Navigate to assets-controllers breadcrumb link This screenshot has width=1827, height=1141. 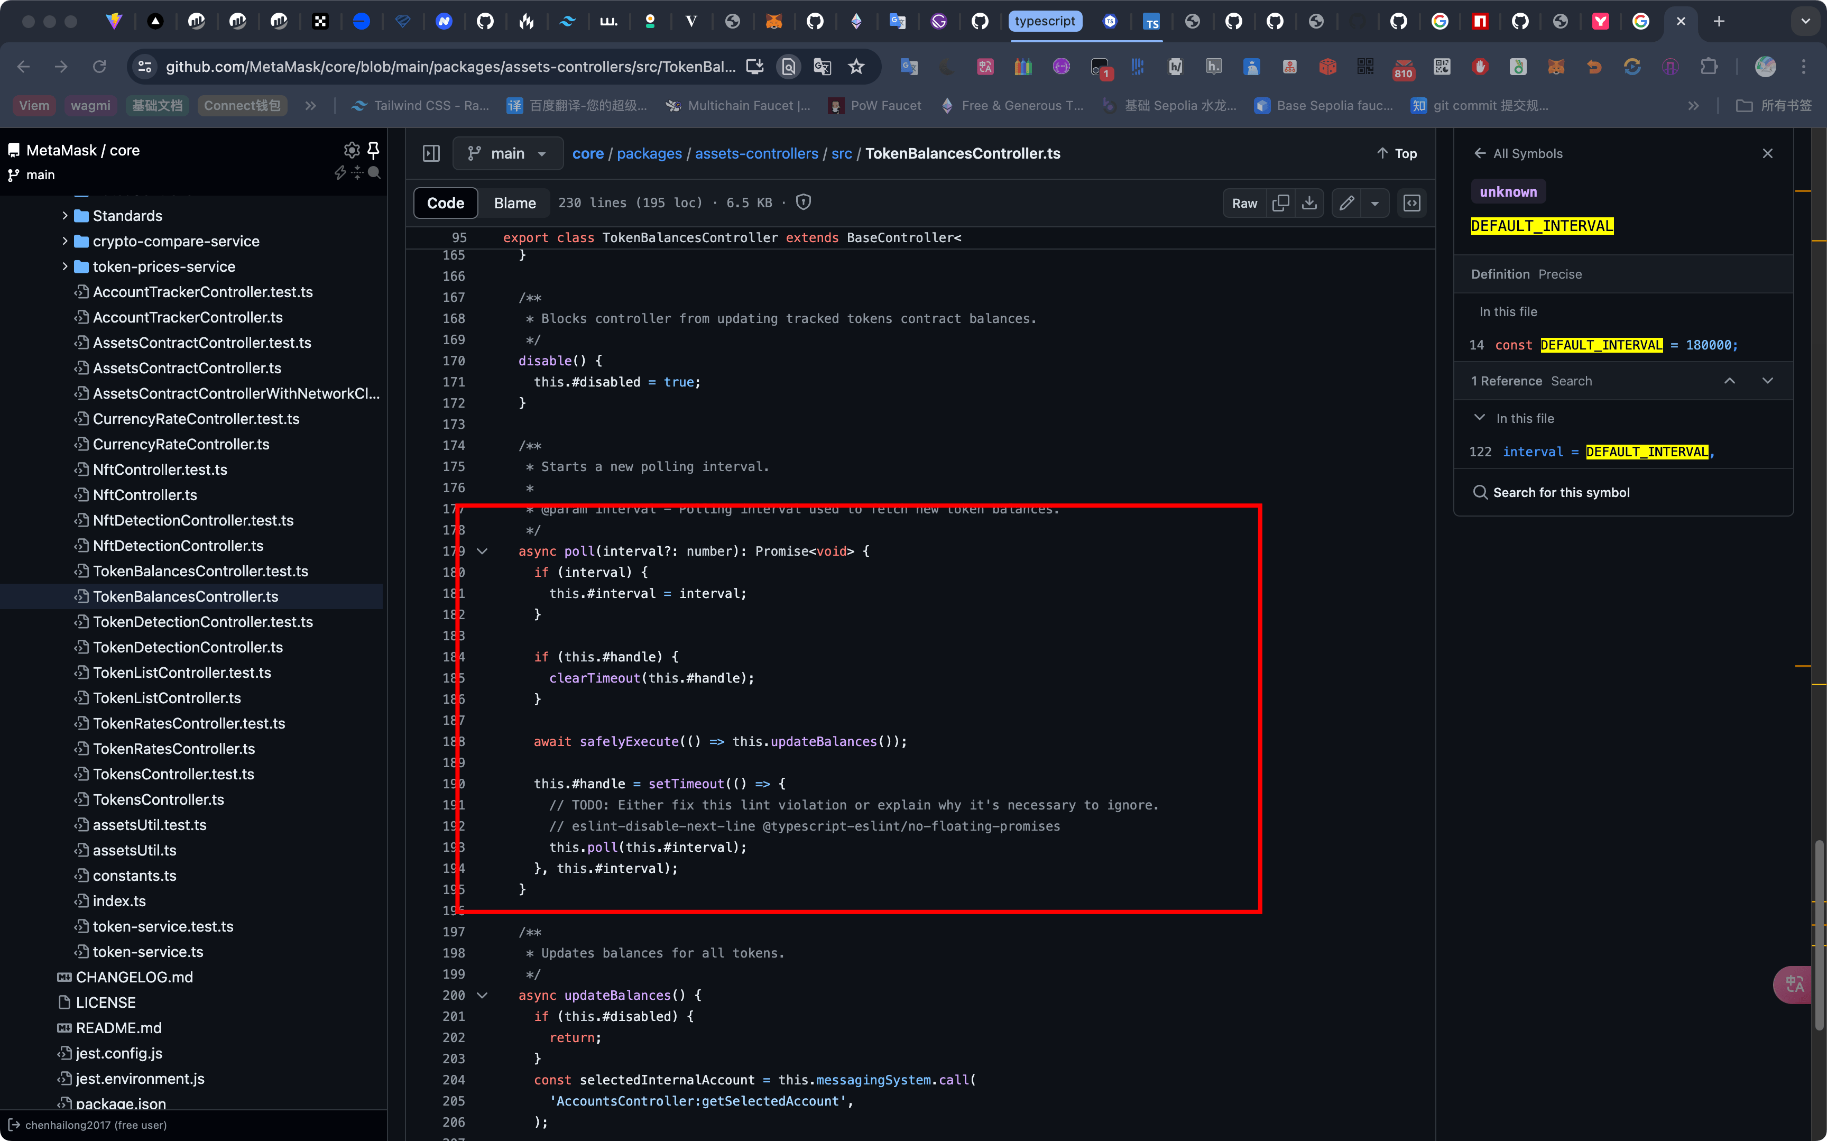coord(756,154)
